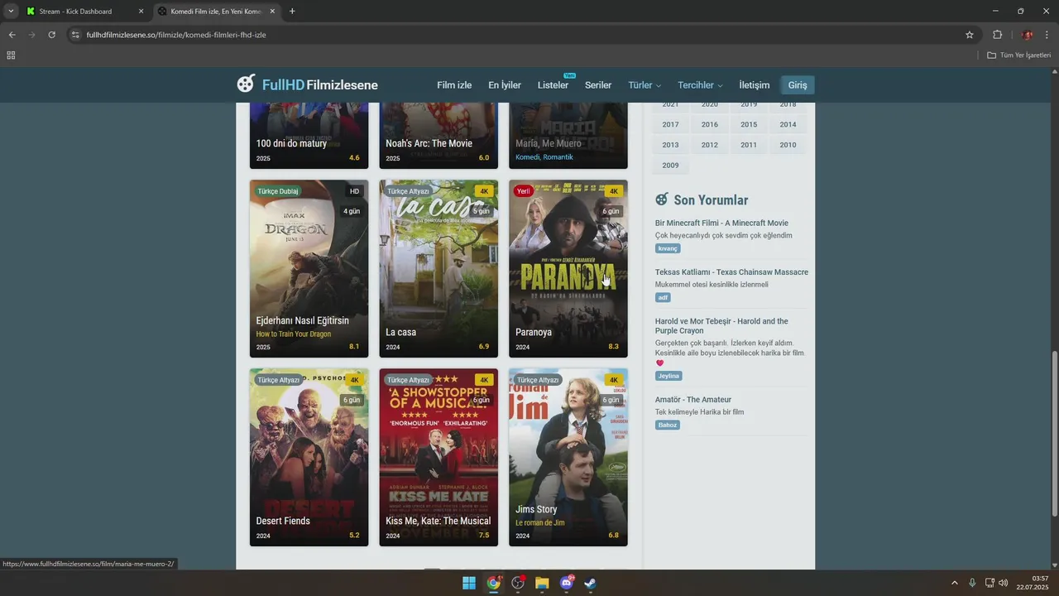Screen dimensions: 1059x596
Task: Reload the page with the refresh icon
Action: pos(51,35)
